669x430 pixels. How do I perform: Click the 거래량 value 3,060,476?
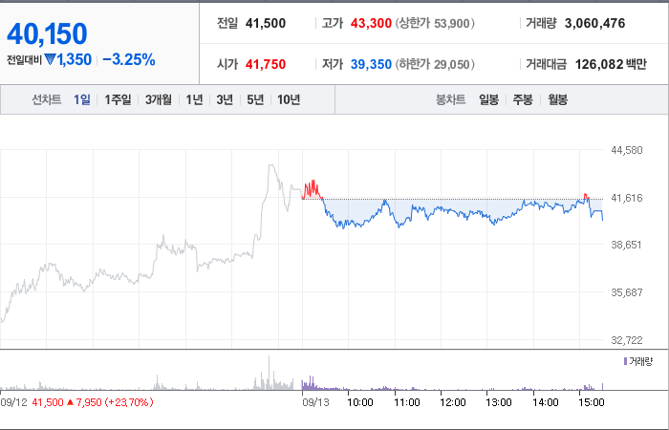coord(594,24)
